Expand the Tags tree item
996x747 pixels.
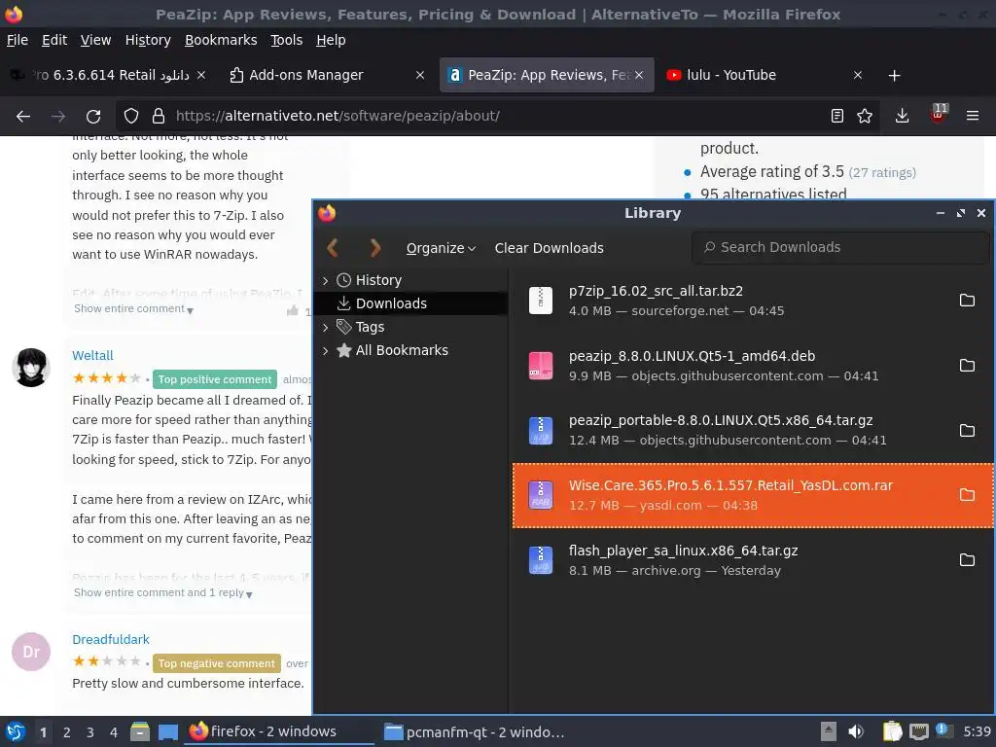point(326,328)
